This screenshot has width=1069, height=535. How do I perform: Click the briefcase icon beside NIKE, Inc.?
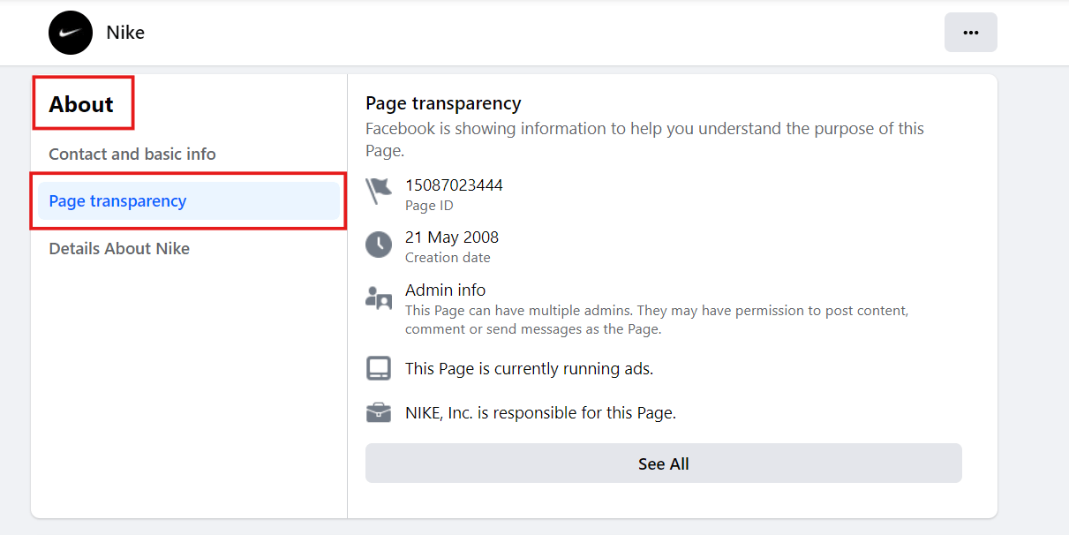[x=379, y=412]
